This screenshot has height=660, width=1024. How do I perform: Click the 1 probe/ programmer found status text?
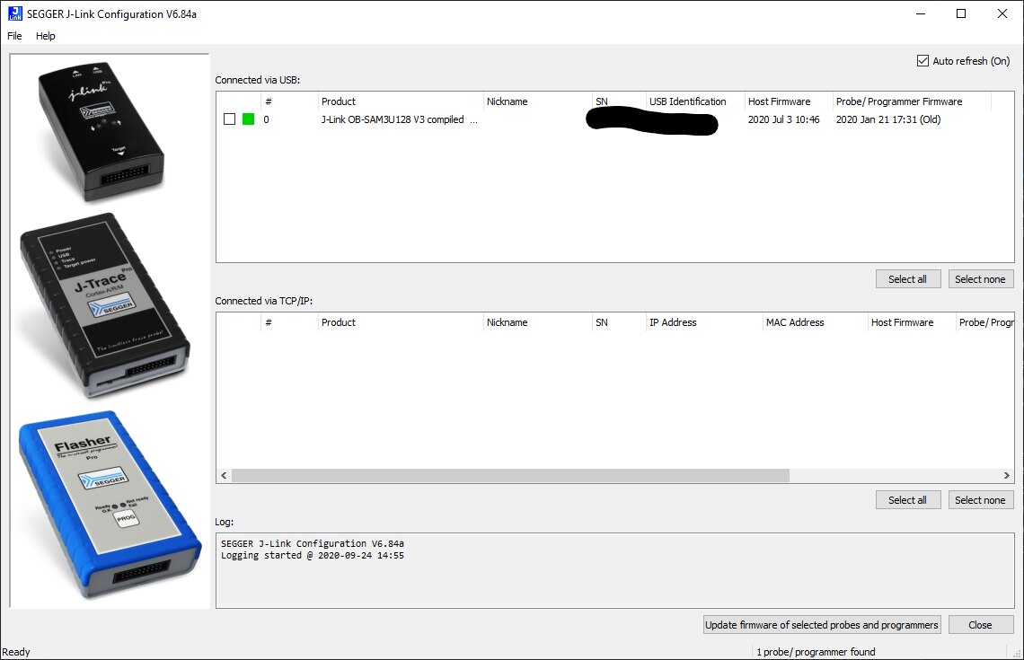pyautogui.click(x=816, y=652)
